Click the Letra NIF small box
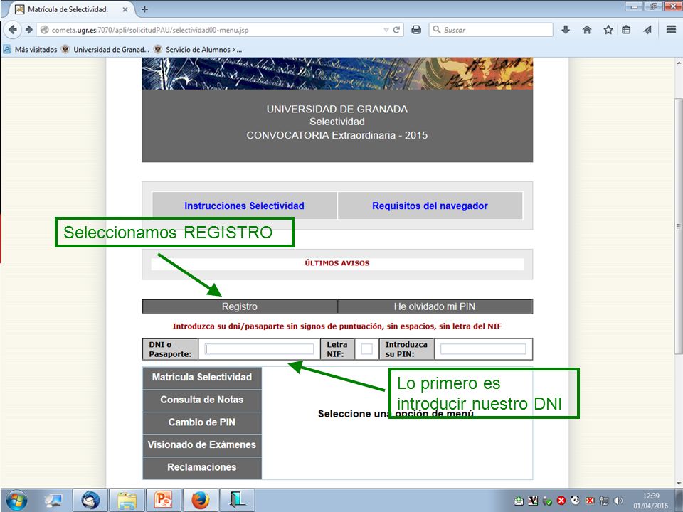Image resolution: width=683 pixels, height=512 pixels. pyautogui.click(x=367, y=349)
